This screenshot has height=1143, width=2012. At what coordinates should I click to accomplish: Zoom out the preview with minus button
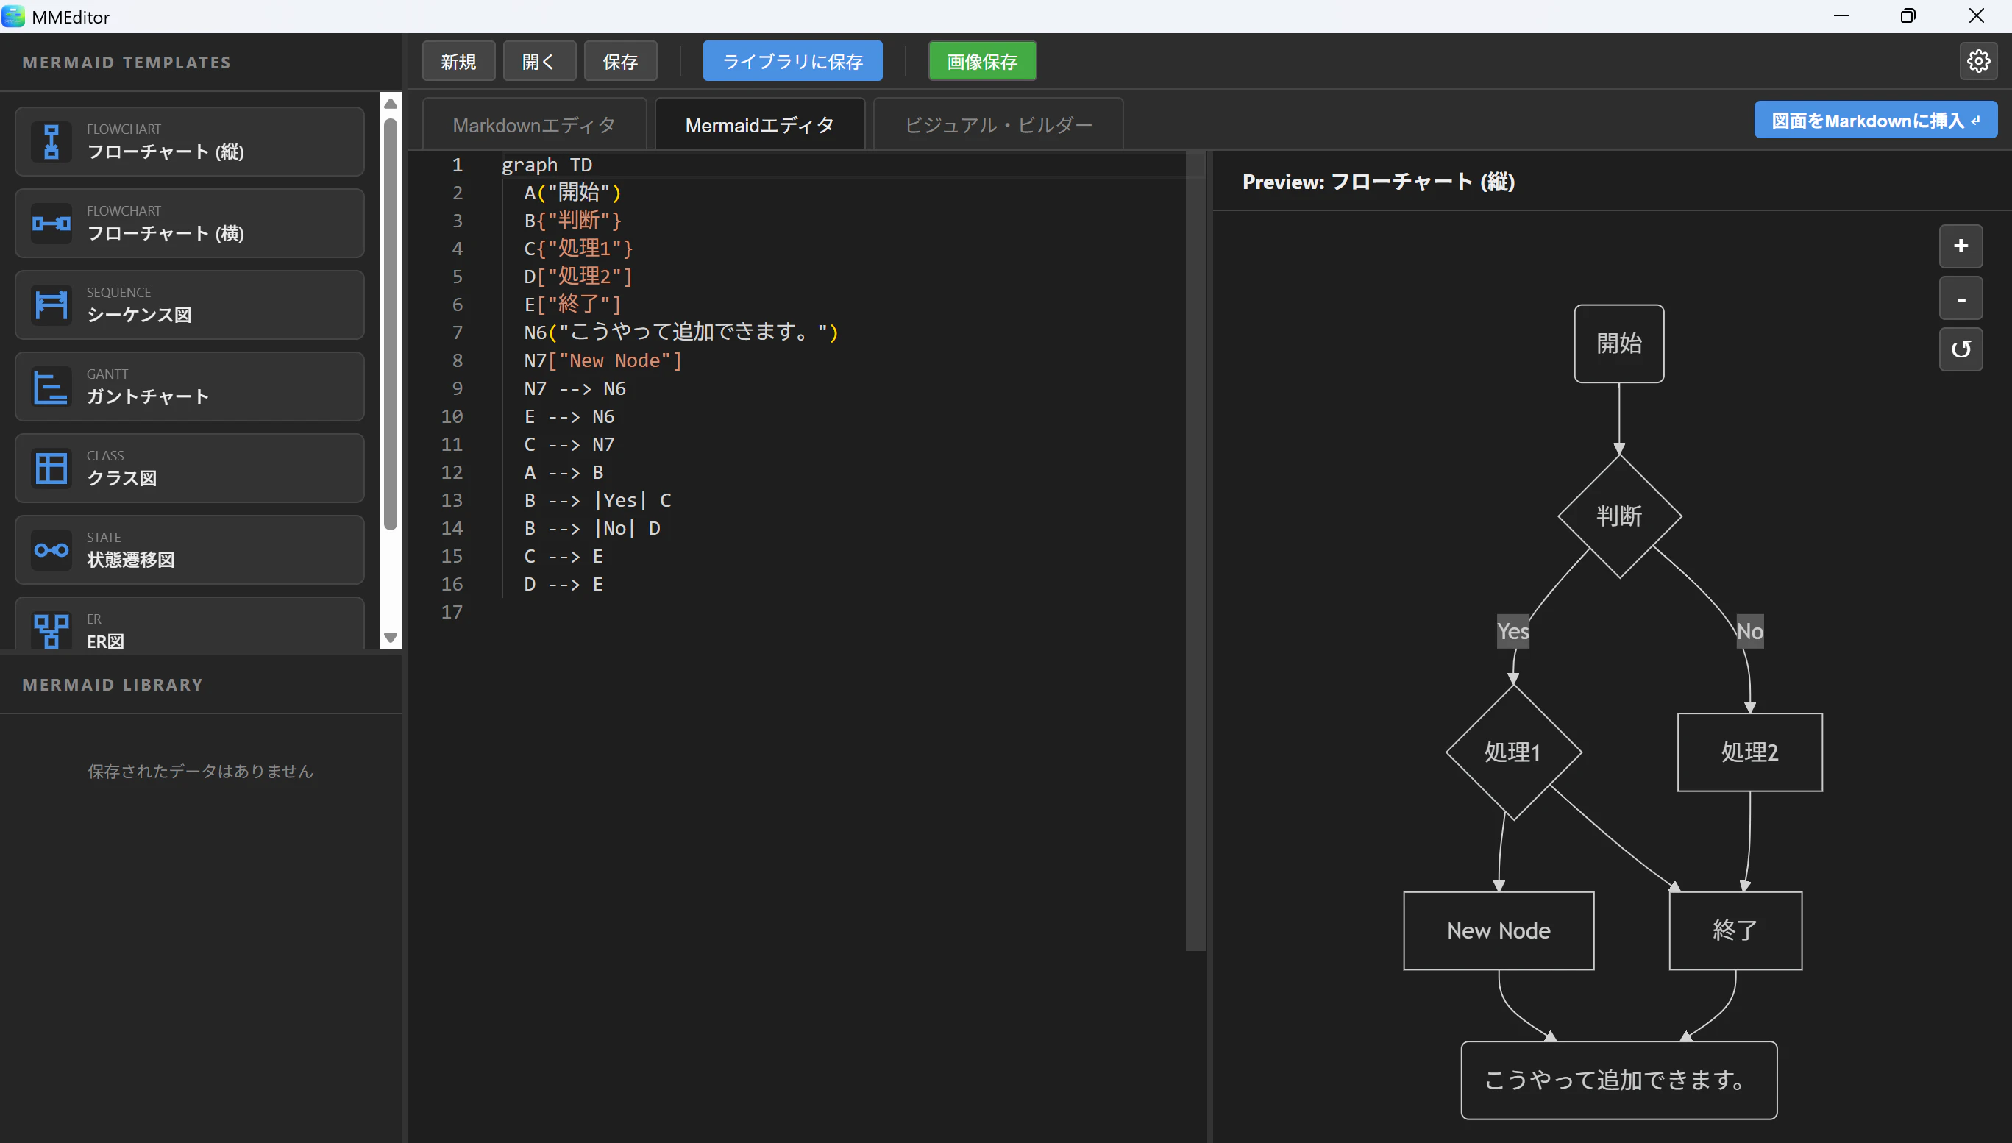point(1961,299)
